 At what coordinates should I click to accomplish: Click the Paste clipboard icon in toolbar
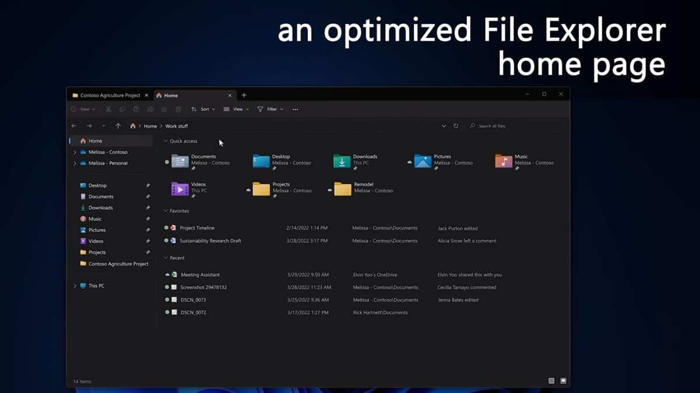pyautogui.click(x=136, y=109)
